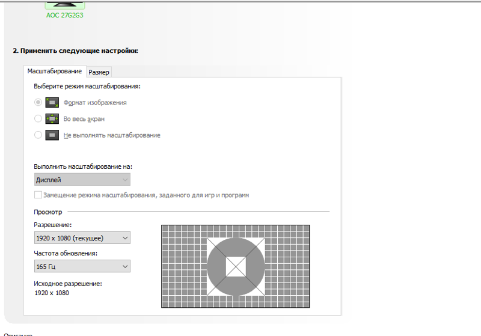481x336 pixels.
Task: Toggle the Замещение режима масштабирования checkbox
Action: [x=38, y=195]
